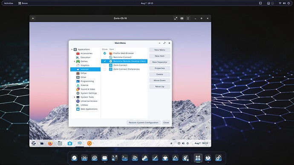Screen dimensions: 294x165
Task: Select the Zorin Connect Preferences row text
Action: [127, 69]
